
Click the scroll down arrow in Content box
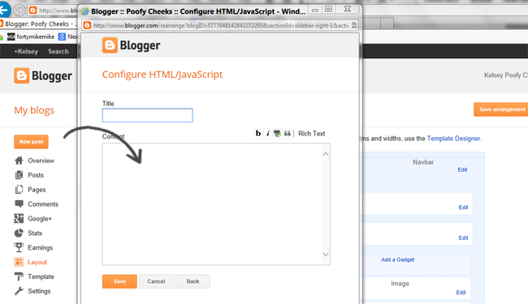tap(326, 255)
